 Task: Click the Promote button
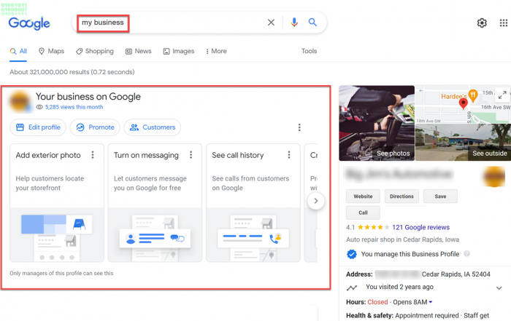pyautogui.click(x=95, y=127)
